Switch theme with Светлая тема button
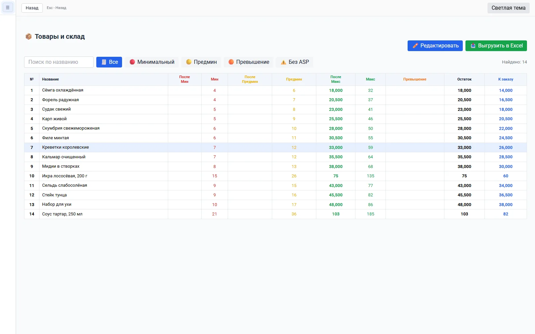Viewport: 535px width, 334px height. (508, 8)
